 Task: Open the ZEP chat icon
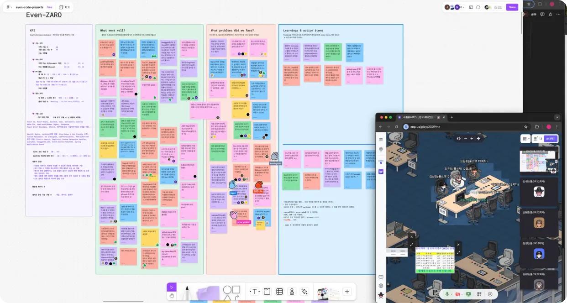click(x=381, y=277)
